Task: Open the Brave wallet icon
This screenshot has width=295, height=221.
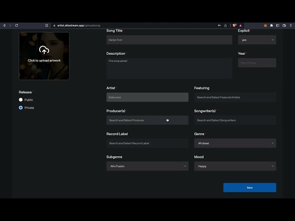Action: 284,25
